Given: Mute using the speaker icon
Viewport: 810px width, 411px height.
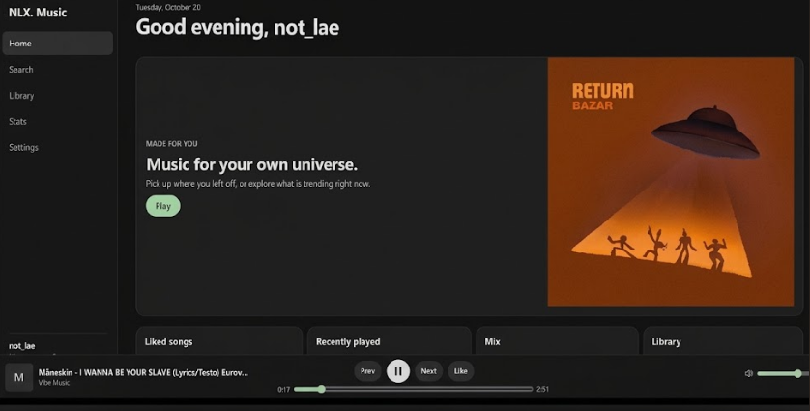Looking at the screenshot, I should coord(748,373).
